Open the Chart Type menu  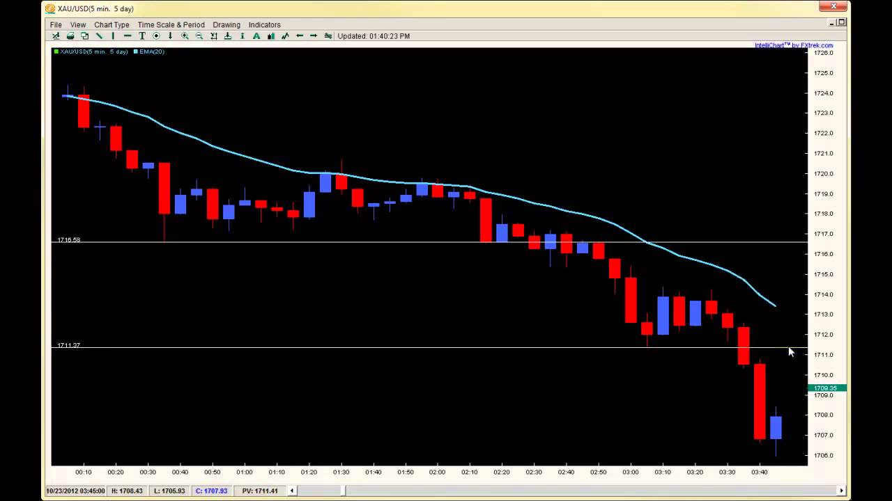111,24
